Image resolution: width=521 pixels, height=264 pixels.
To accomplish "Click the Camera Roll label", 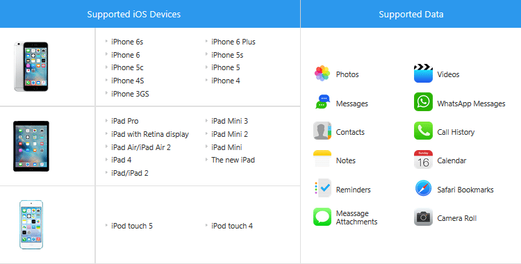I will (x=456, y=218).
